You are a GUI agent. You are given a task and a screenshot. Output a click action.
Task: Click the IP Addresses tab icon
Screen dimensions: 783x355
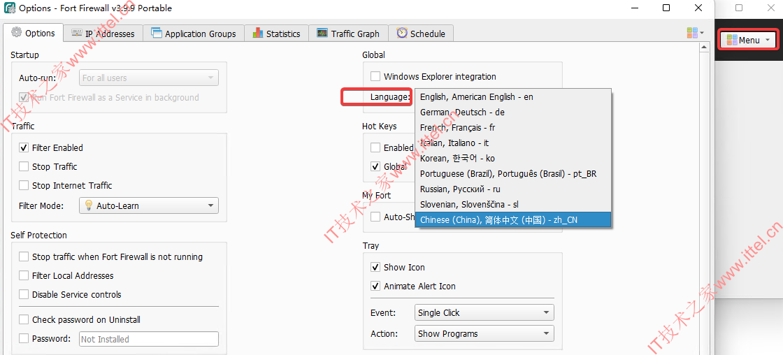(77, 32)
